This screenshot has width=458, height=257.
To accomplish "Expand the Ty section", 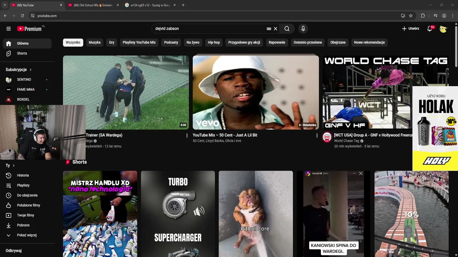I will point(10,166).
